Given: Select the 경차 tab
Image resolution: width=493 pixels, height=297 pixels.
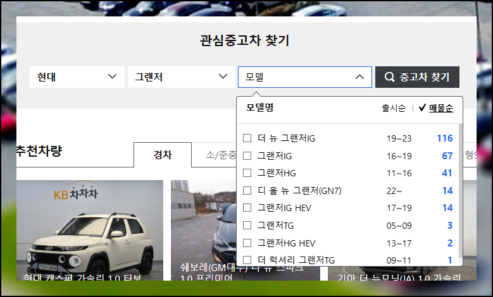Looking at the screenshot, I should point(163,155).
